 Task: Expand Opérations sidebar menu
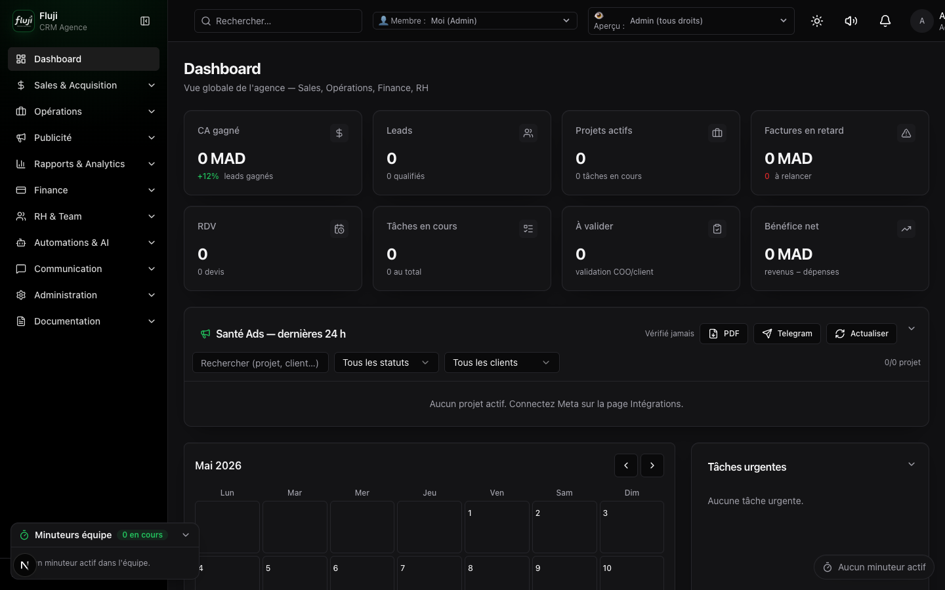83,111
